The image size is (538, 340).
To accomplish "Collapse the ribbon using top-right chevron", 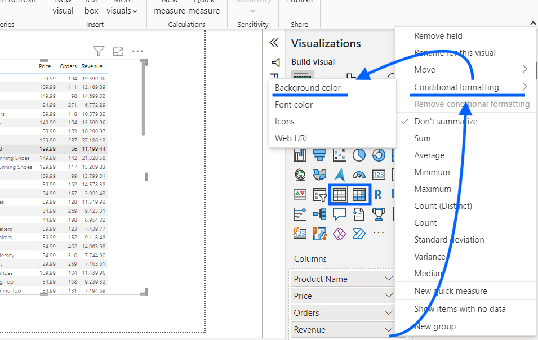I will pos(533,23).
